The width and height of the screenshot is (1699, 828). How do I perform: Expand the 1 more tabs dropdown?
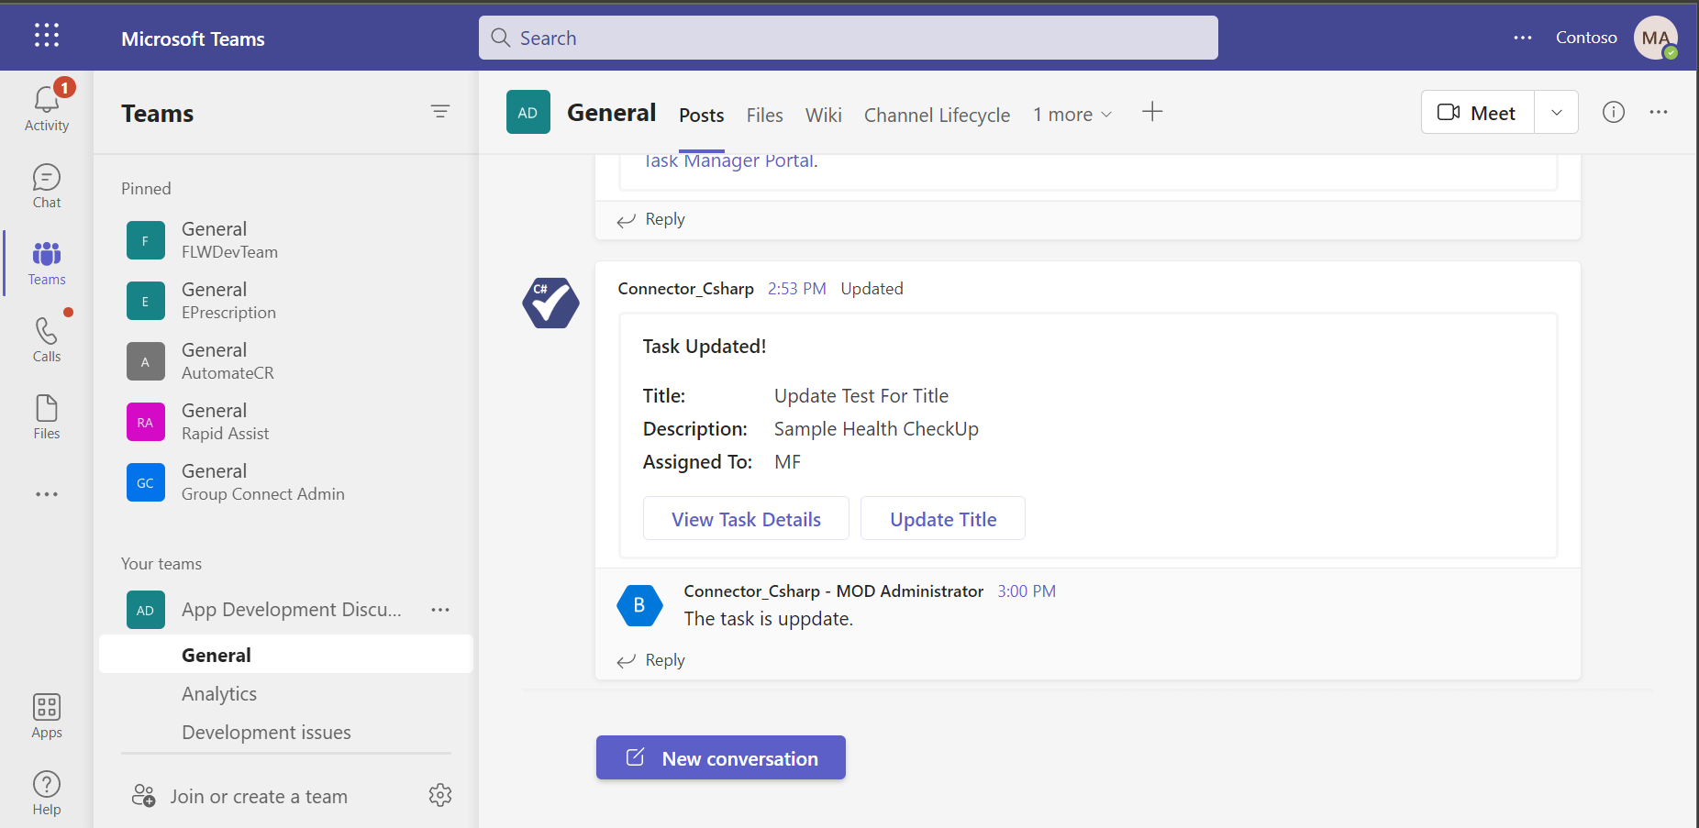pos(1072,115)
